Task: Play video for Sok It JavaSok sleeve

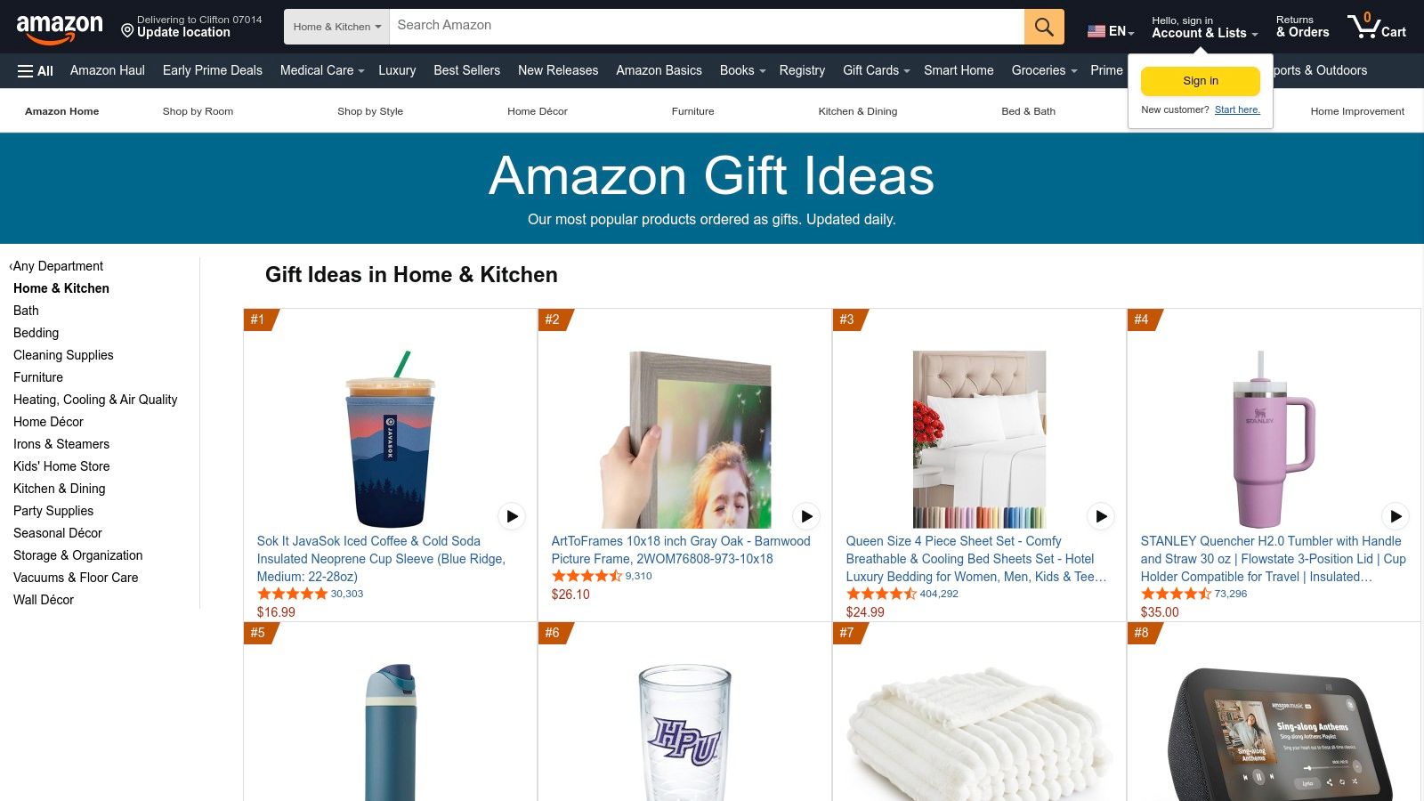Action: 512,516
